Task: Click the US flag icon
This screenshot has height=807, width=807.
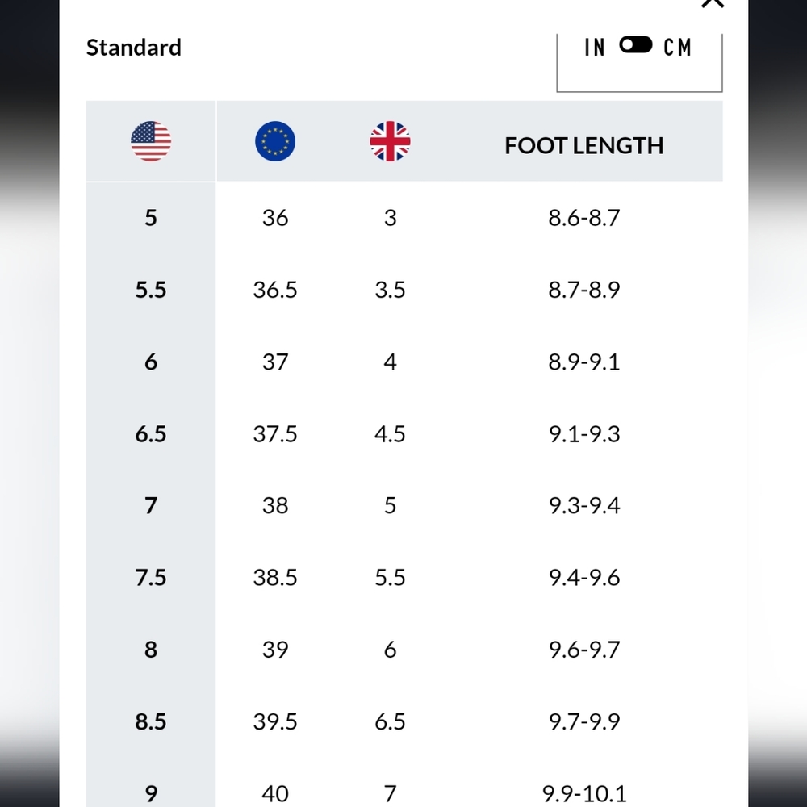Action: pos(151,142)
